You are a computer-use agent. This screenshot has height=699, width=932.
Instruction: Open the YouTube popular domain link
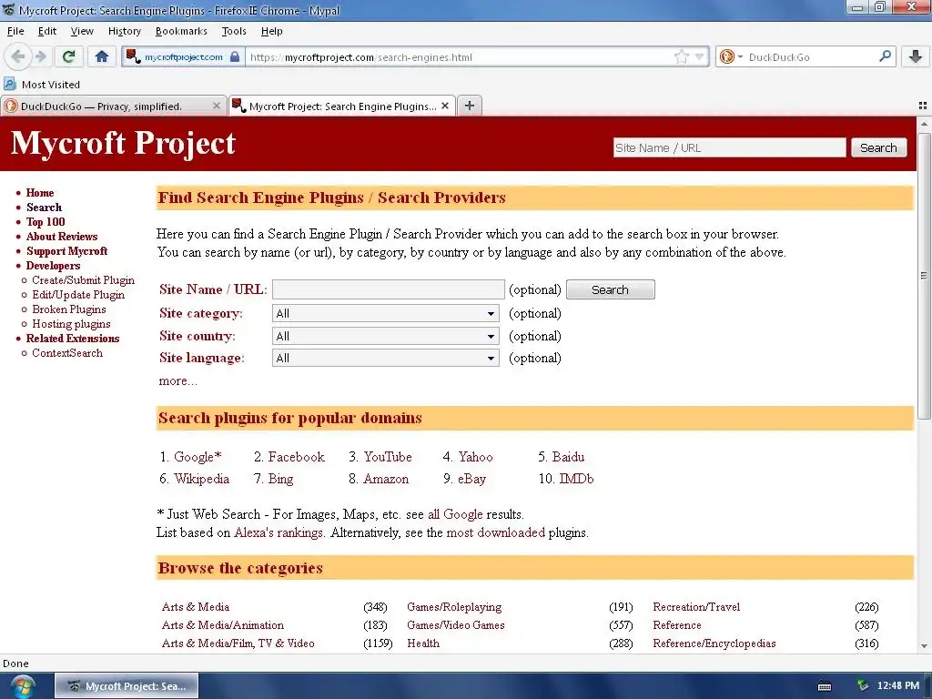click(388, 457)
